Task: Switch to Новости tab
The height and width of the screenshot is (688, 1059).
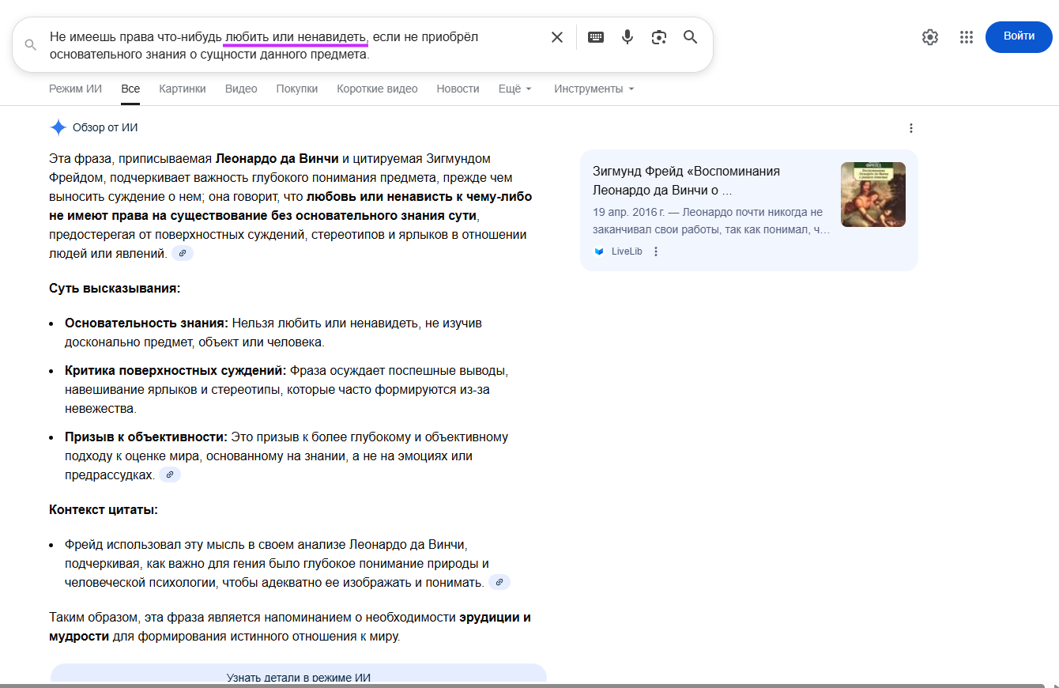Action: [x=458, y=89]
